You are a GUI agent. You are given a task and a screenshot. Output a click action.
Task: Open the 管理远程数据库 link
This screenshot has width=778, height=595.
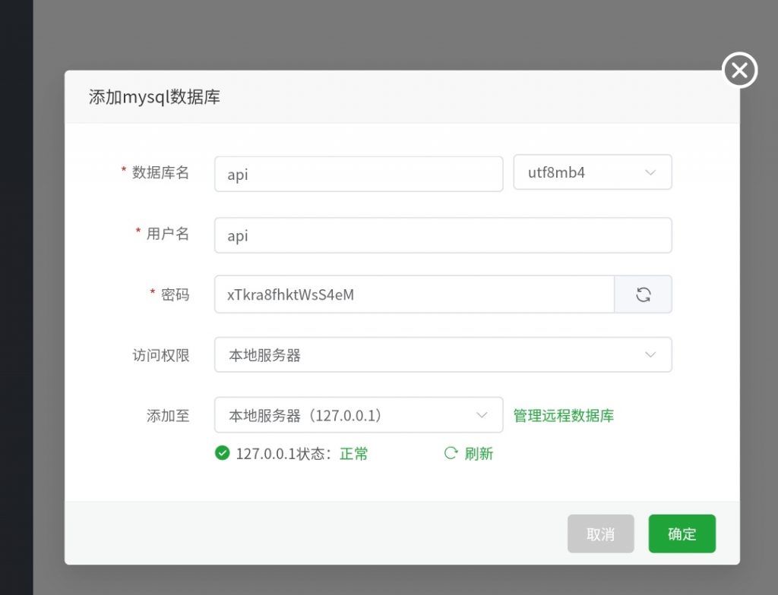564,415
